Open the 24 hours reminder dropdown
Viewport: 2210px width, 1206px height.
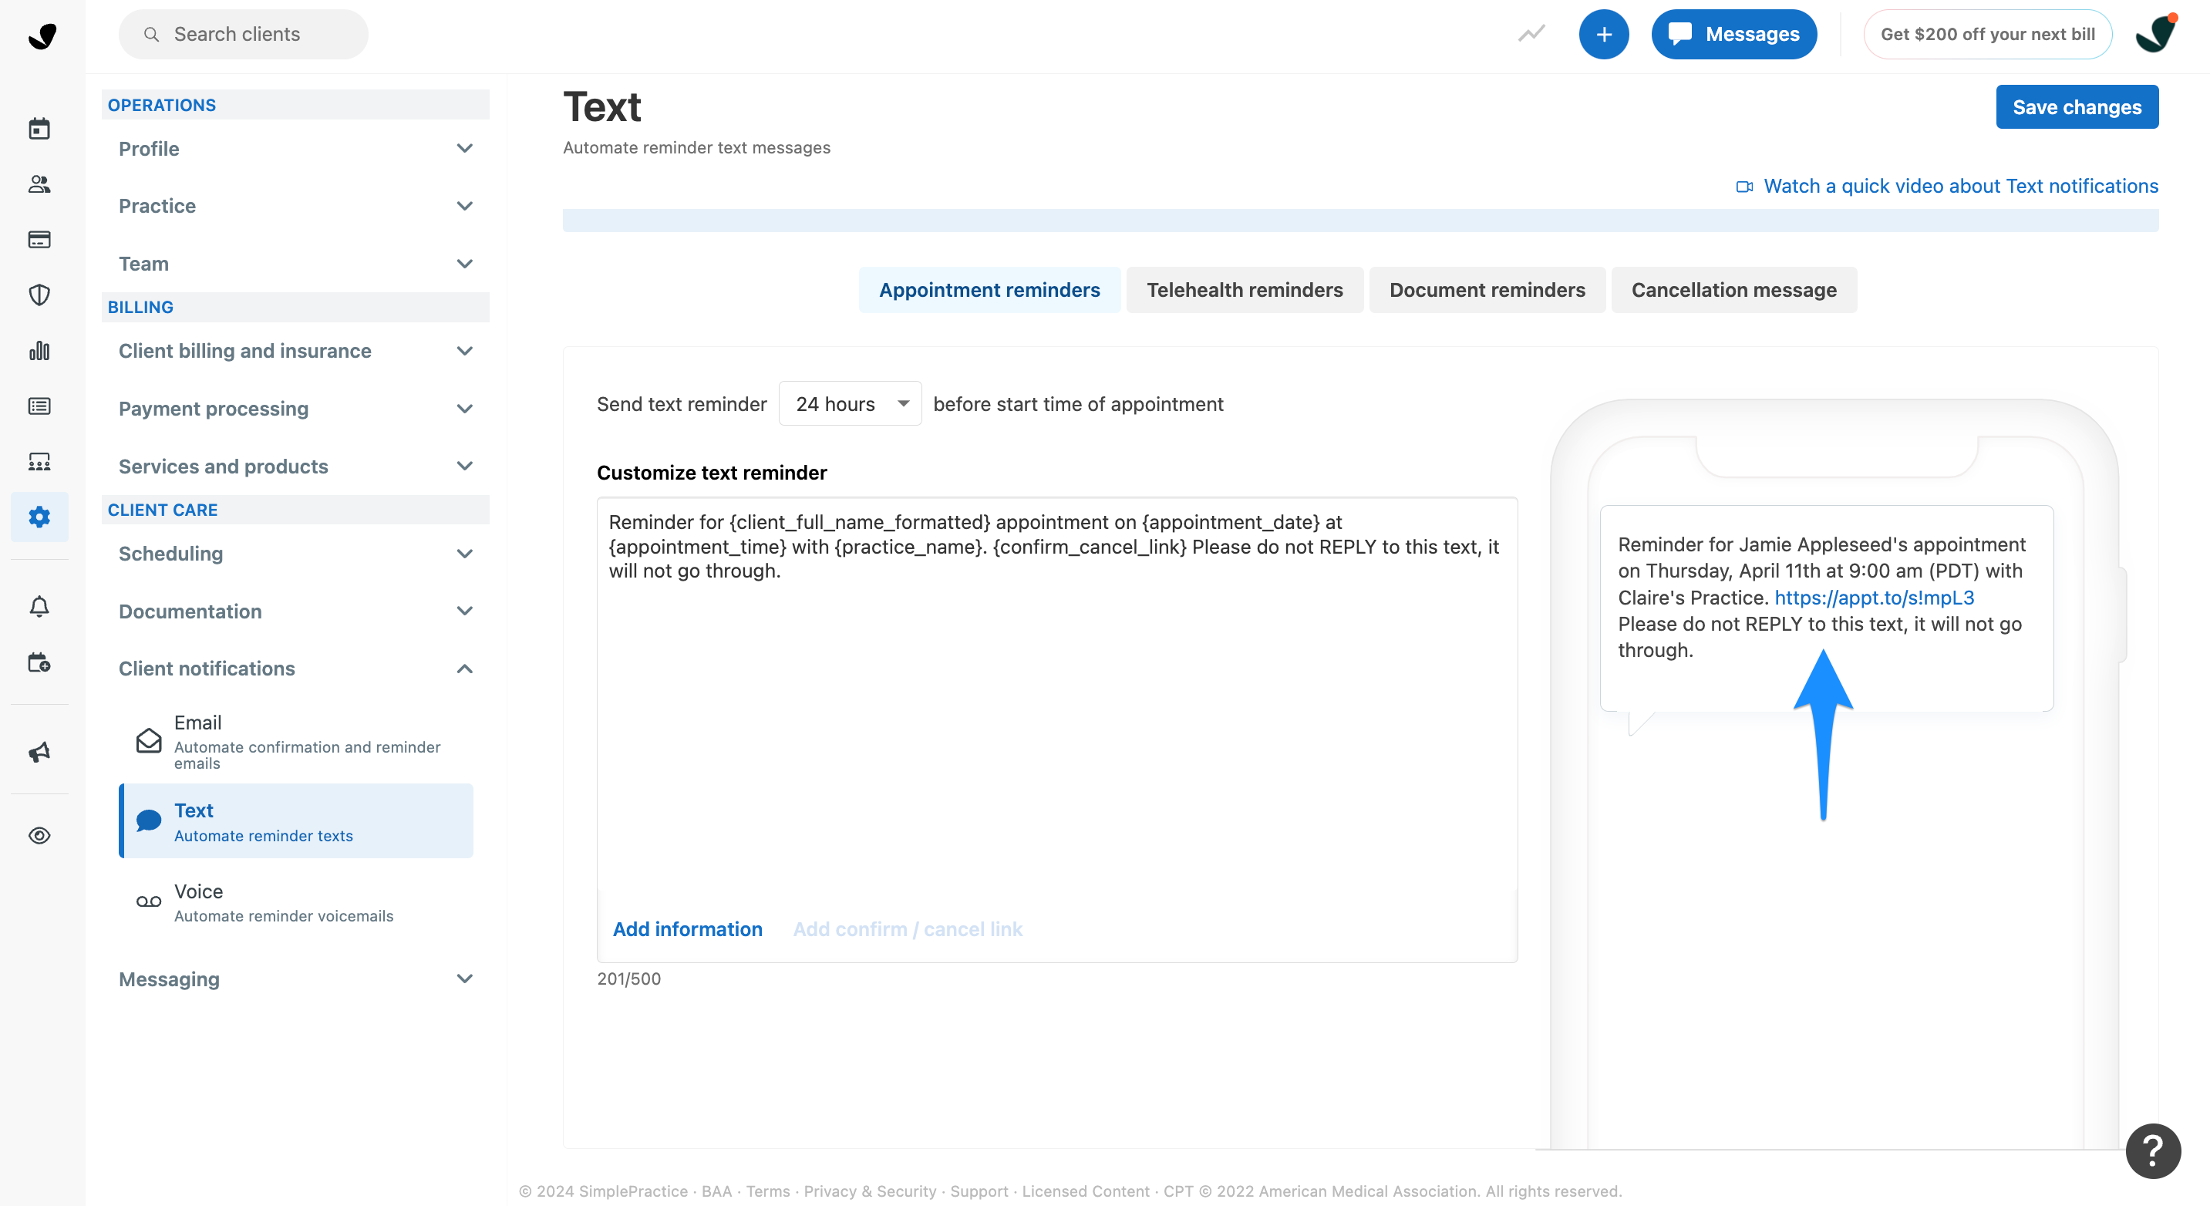point(849,403)
